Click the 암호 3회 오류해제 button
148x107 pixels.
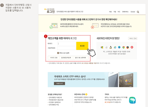[81, 58]
